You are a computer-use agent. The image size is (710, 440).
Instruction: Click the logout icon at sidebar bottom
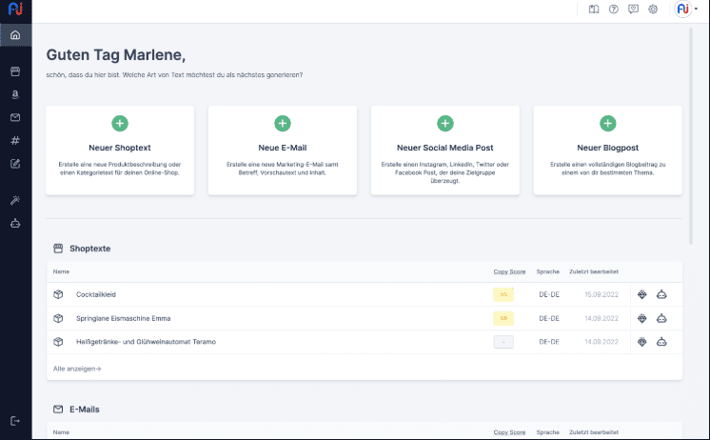click(x=15, y=420)
